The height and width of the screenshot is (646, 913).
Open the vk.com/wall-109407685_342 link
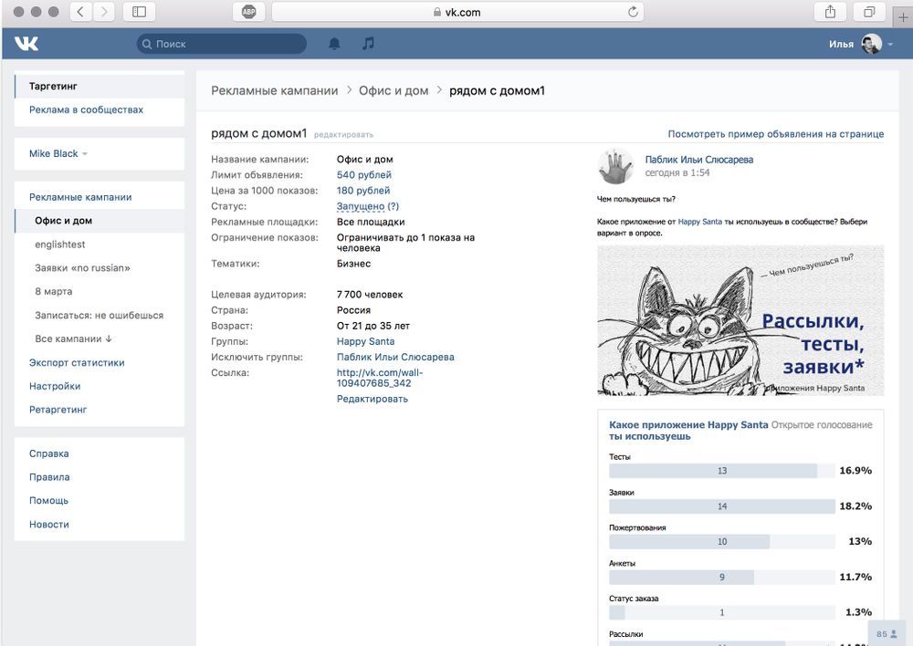point(380,378)
